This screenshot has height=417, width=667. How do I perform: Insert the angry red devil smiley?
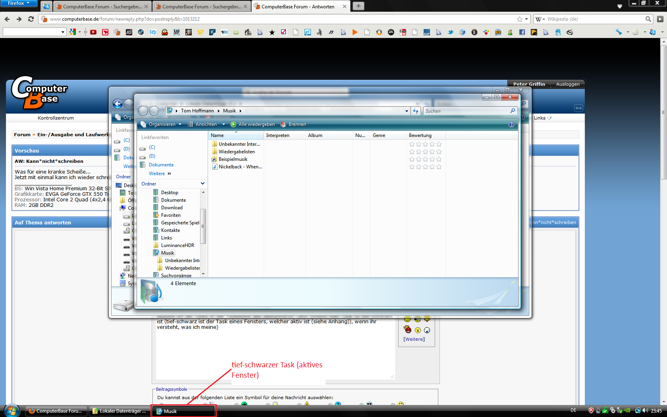point(407,329)
